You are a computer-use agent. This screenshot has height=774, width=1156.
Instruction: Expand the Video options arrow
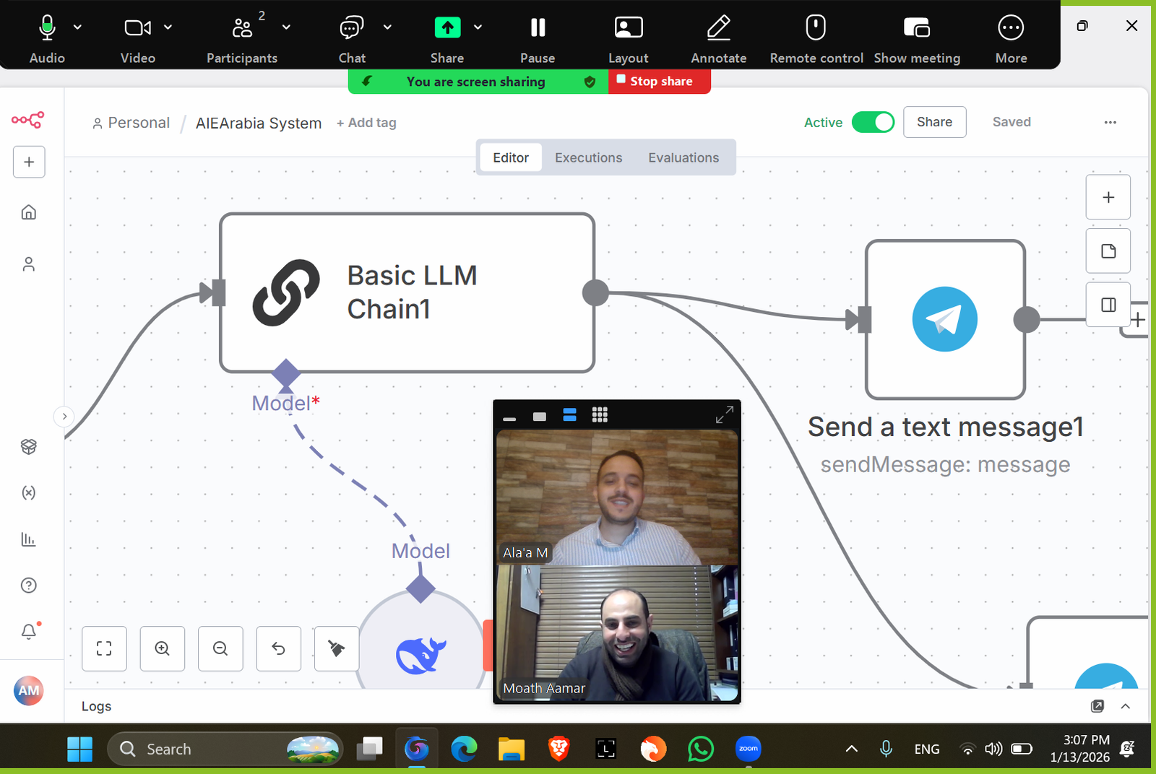[168, 27]
